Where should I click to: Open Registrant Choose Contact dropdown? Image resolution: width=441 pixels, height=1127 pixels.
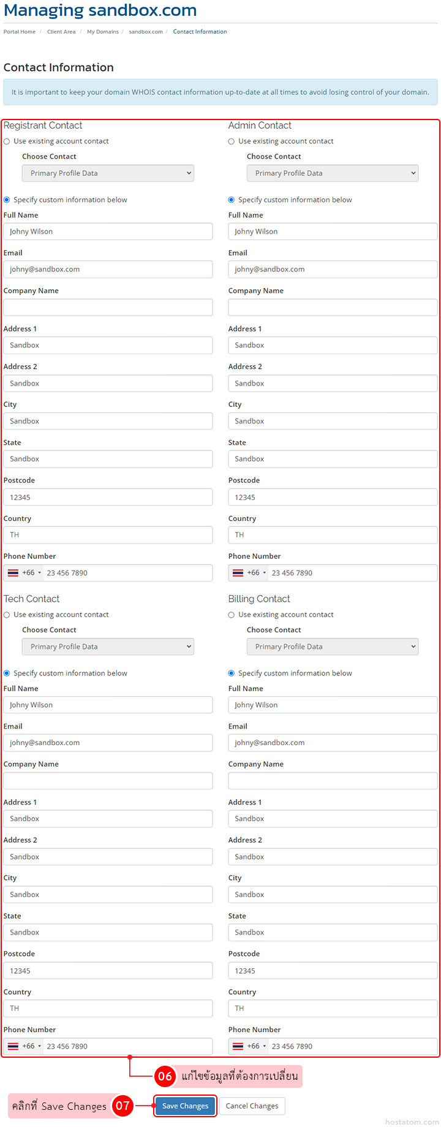coord(108,173)
